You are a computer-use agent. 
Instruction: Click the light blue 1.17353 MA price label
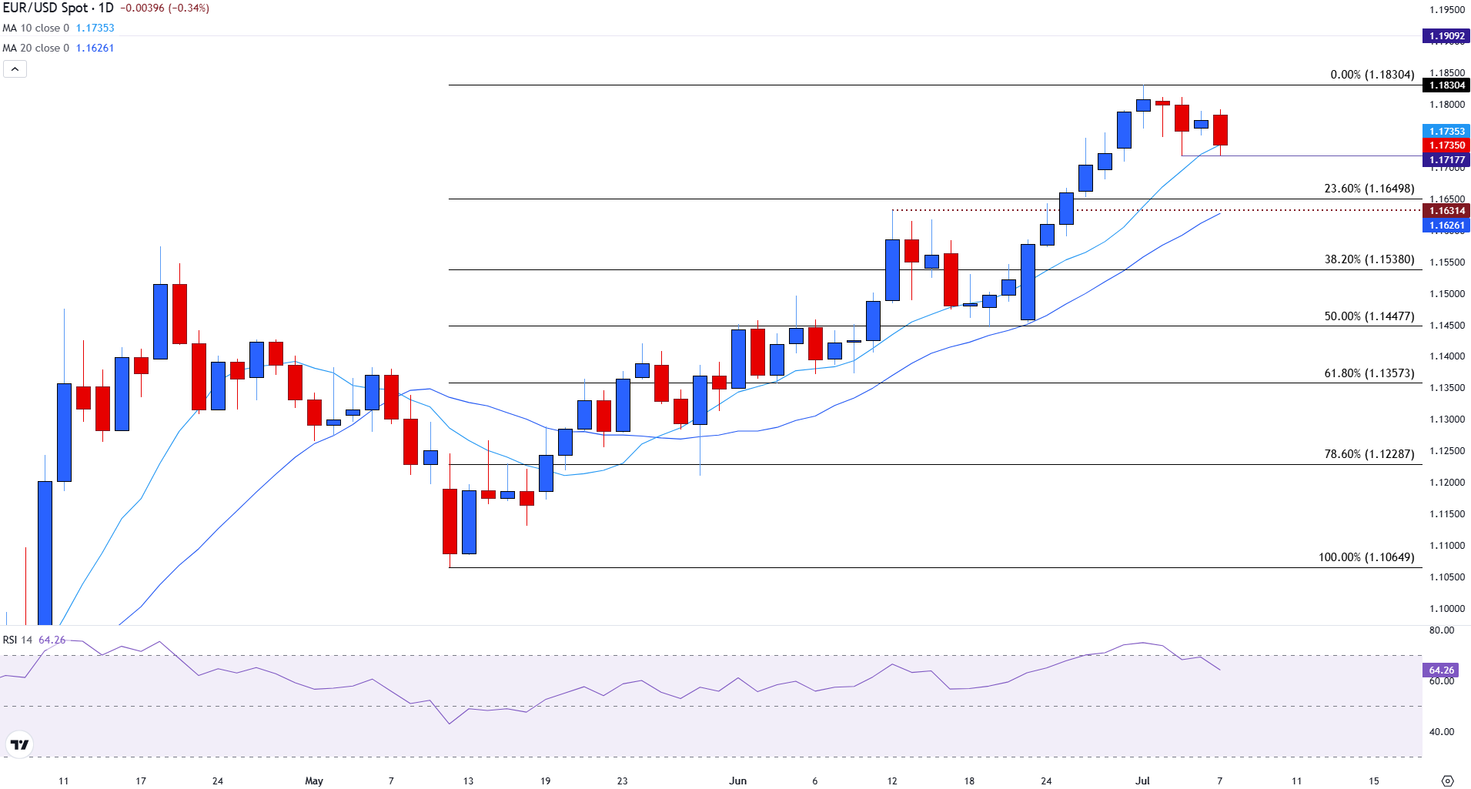[x=1446, y=132]
